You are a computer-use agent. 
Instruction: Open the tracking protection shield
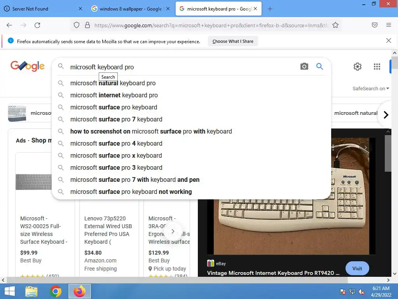(77, 25)
